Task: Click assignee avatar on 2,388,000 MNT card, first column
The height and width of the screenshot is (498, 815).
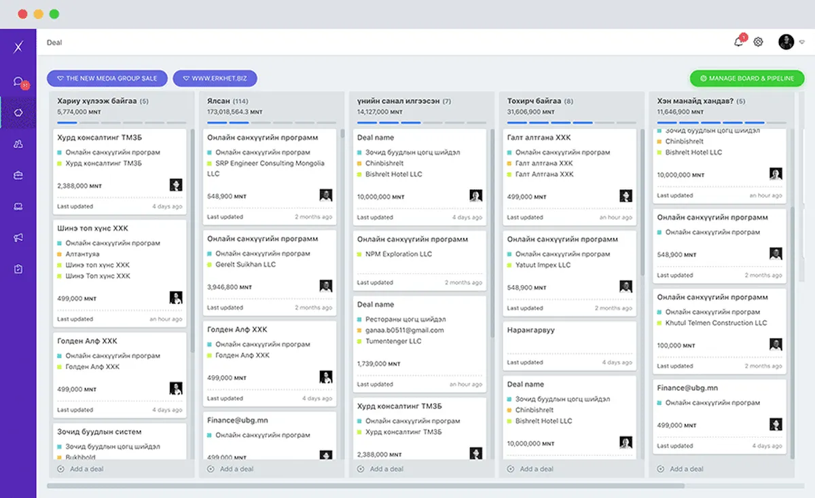Action: point(176,185)
